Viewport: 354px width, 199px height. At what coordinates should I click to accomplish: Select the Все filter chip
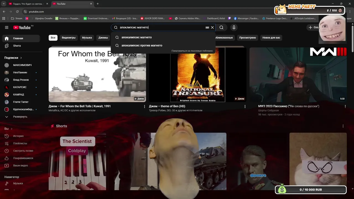click(x=53, y=38)
